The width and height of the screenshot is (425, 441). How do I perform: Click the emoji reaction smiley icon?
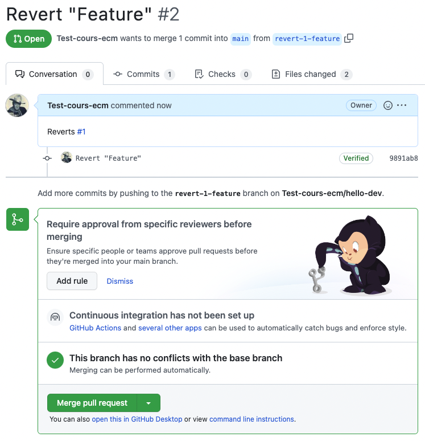click(x=388, y=105)
